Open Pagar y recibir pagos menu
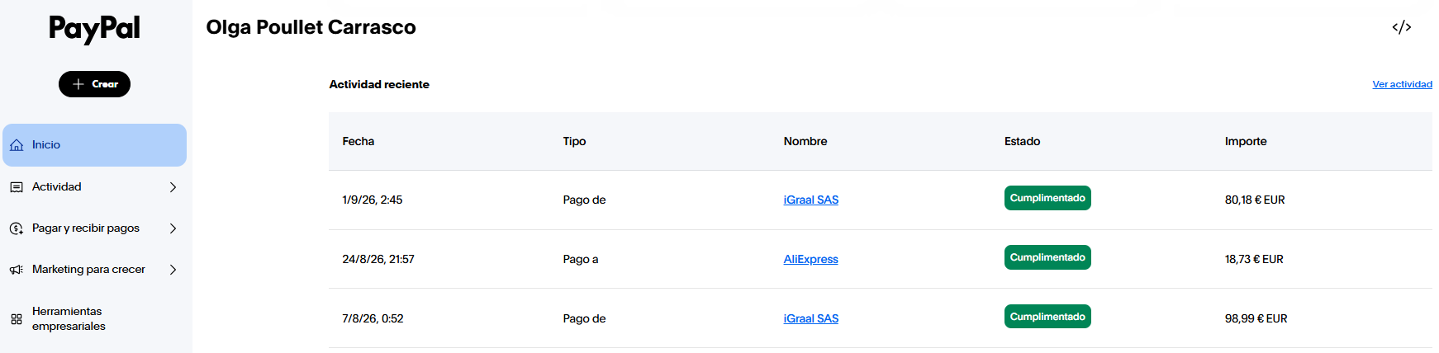 click(x=94, y=228)
